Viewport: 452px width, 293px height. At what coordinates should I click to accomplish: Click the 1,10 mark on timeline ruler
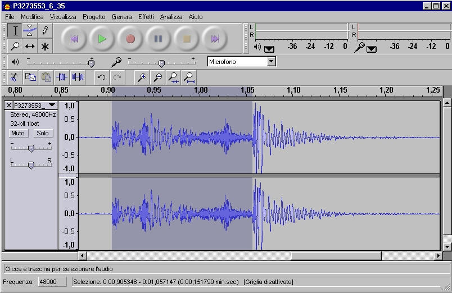[293, 90]
